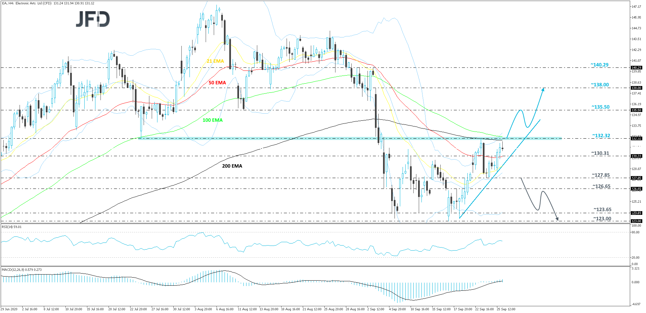Click the 126.65 price tag on the axis
Screen dimensions: 646x313
click(x=636, y=189)
